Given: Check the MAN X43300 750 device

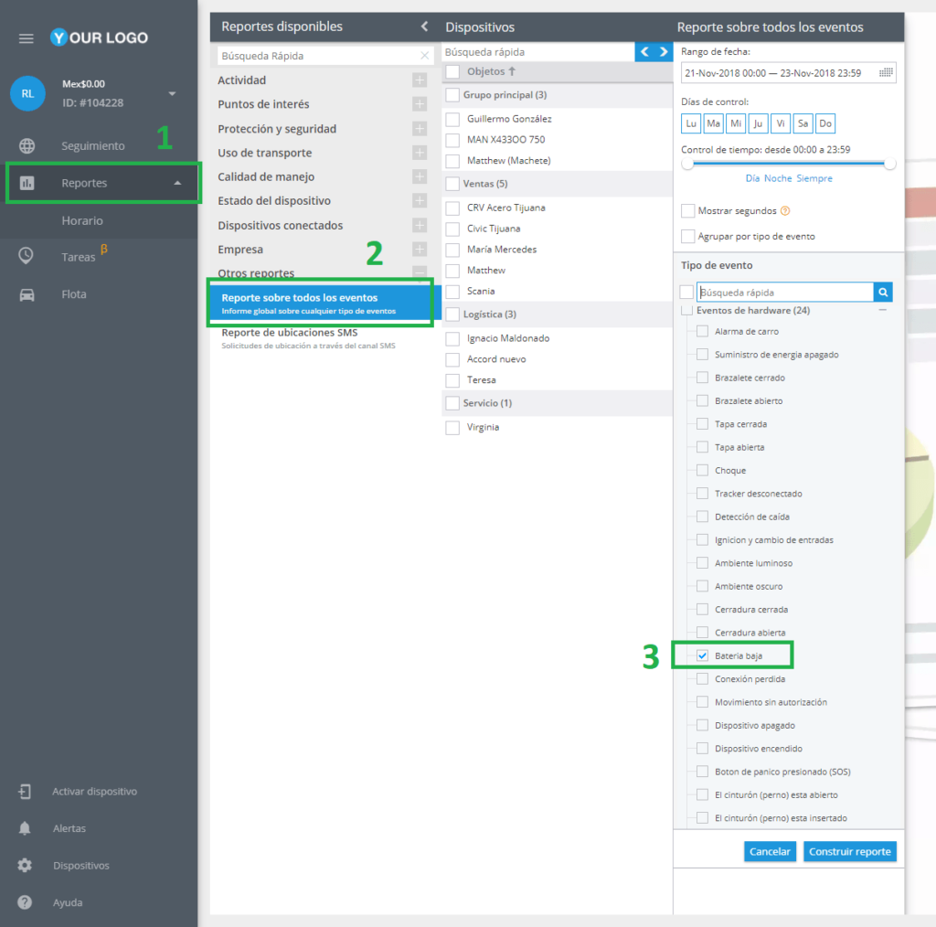Looking at the screenshot, I should (x=452, y=140).
